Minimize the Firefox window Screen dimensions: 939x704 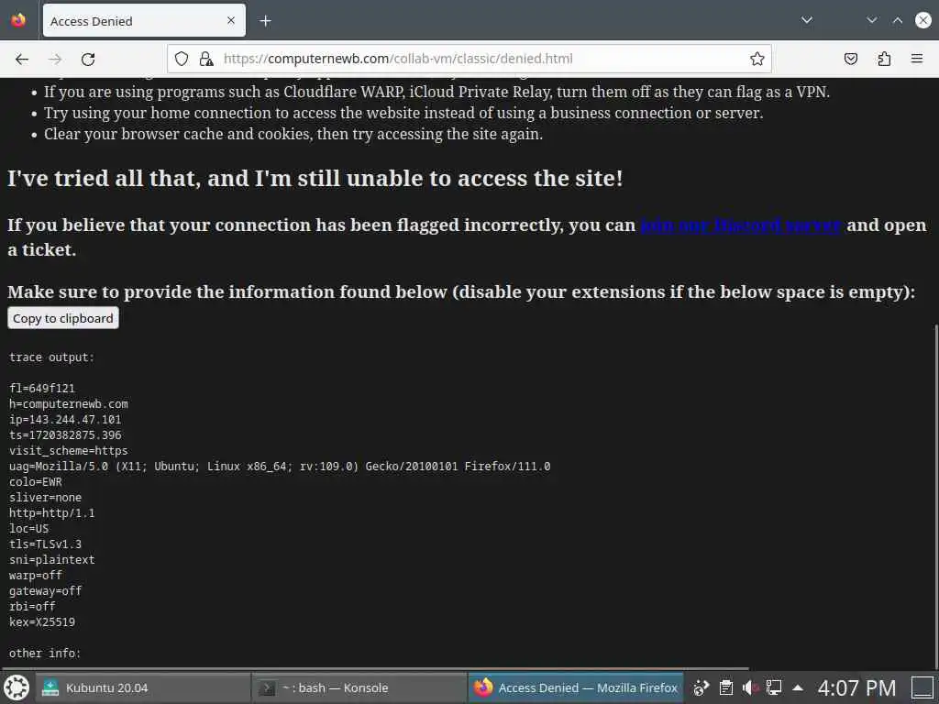tap(871, 20)
